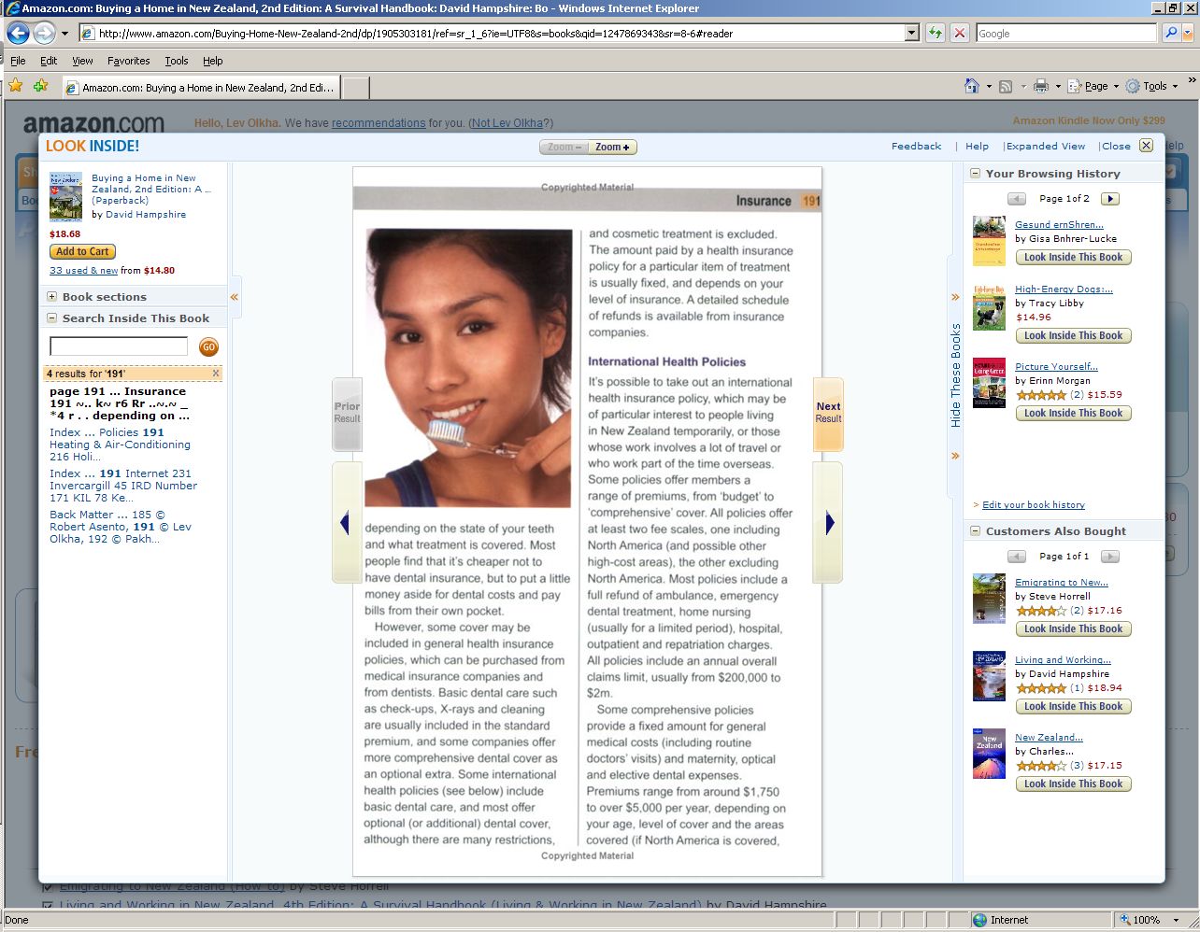
Task: Go to next page with right blue arrow
Action: pyautogui.click(x=828, y=523)
